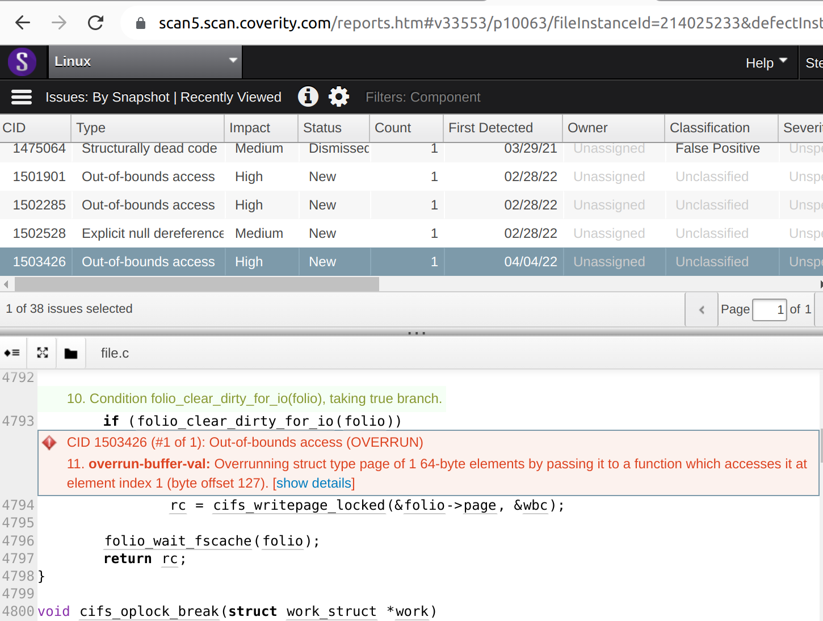
Task: Open the hamburger menu beside Issues
Action: tap(22, 97)
